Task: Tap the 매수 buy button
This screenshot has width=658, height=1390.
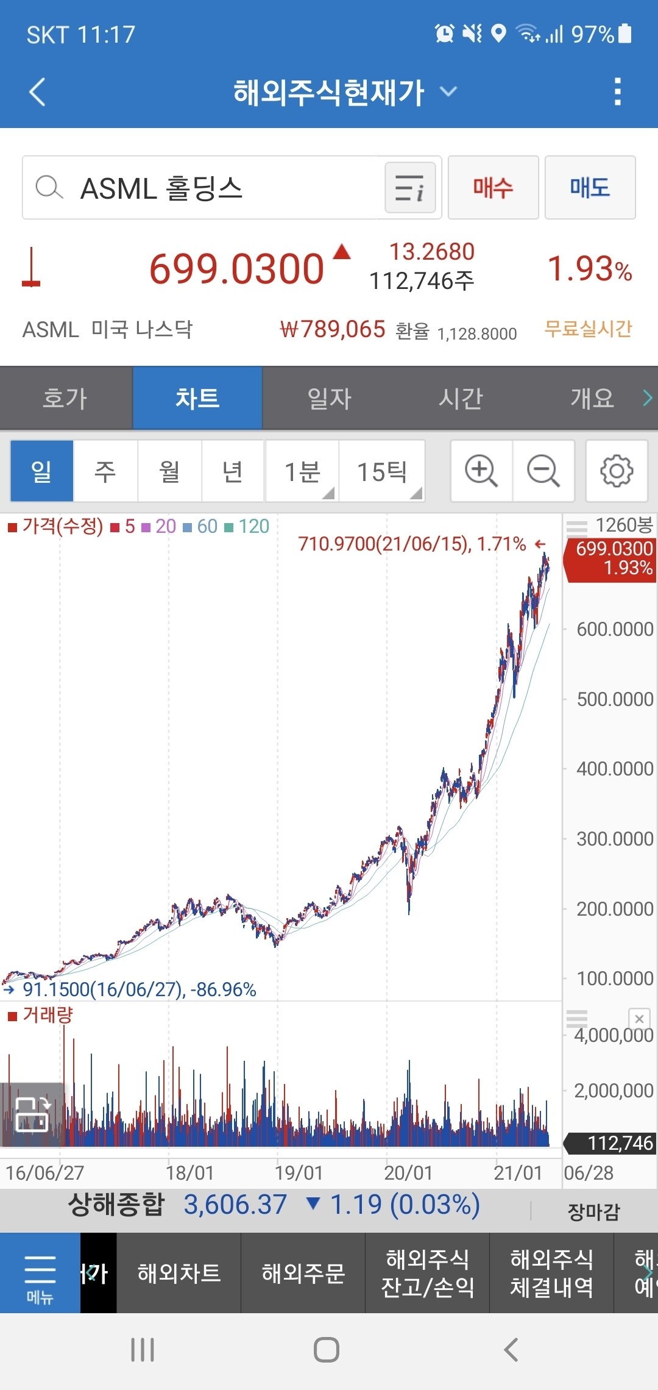Action: [x=493, y=188]
